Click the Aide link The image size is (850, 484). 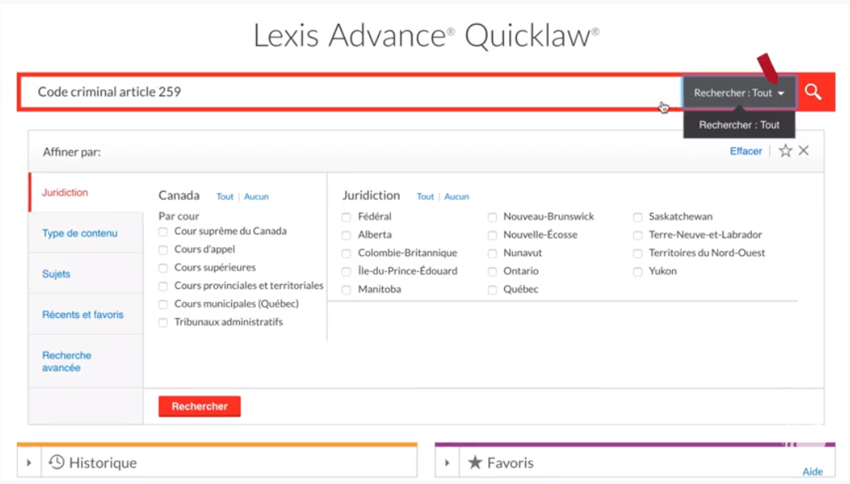tap(812, 472)
